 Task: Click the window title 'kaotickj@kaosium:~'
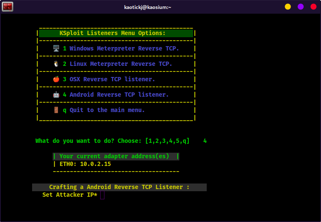click(x=147, y=7)
